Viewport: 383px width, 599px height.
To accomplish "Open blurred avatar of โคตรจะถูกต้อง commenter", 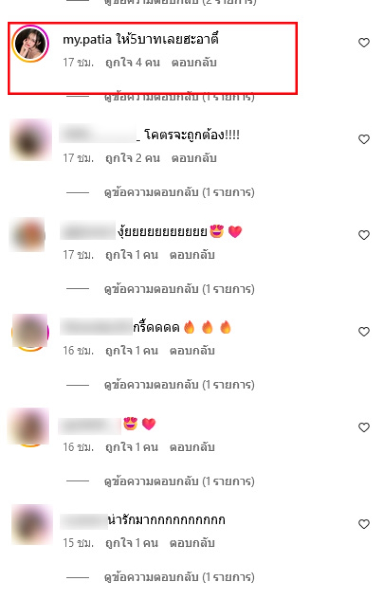I will [x=30, y=140].
